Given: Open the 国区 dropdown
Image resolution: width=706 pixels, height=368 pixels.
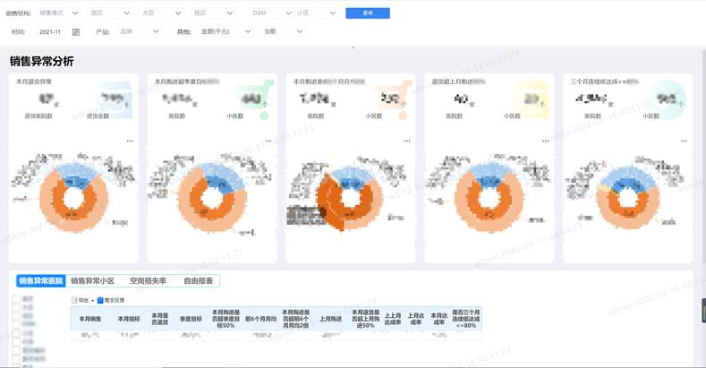Looking at the screenshot, I should click(110, 13).
